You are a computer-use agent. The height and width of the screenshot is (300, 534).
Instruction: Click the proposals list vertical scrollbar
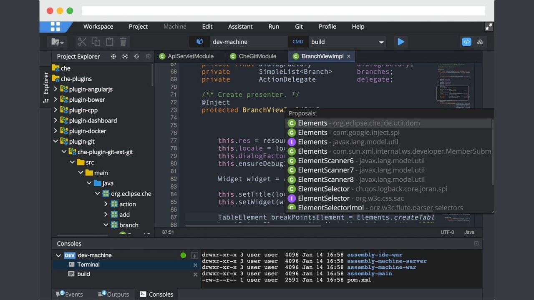pyautogui.click(x=492, y=152)
